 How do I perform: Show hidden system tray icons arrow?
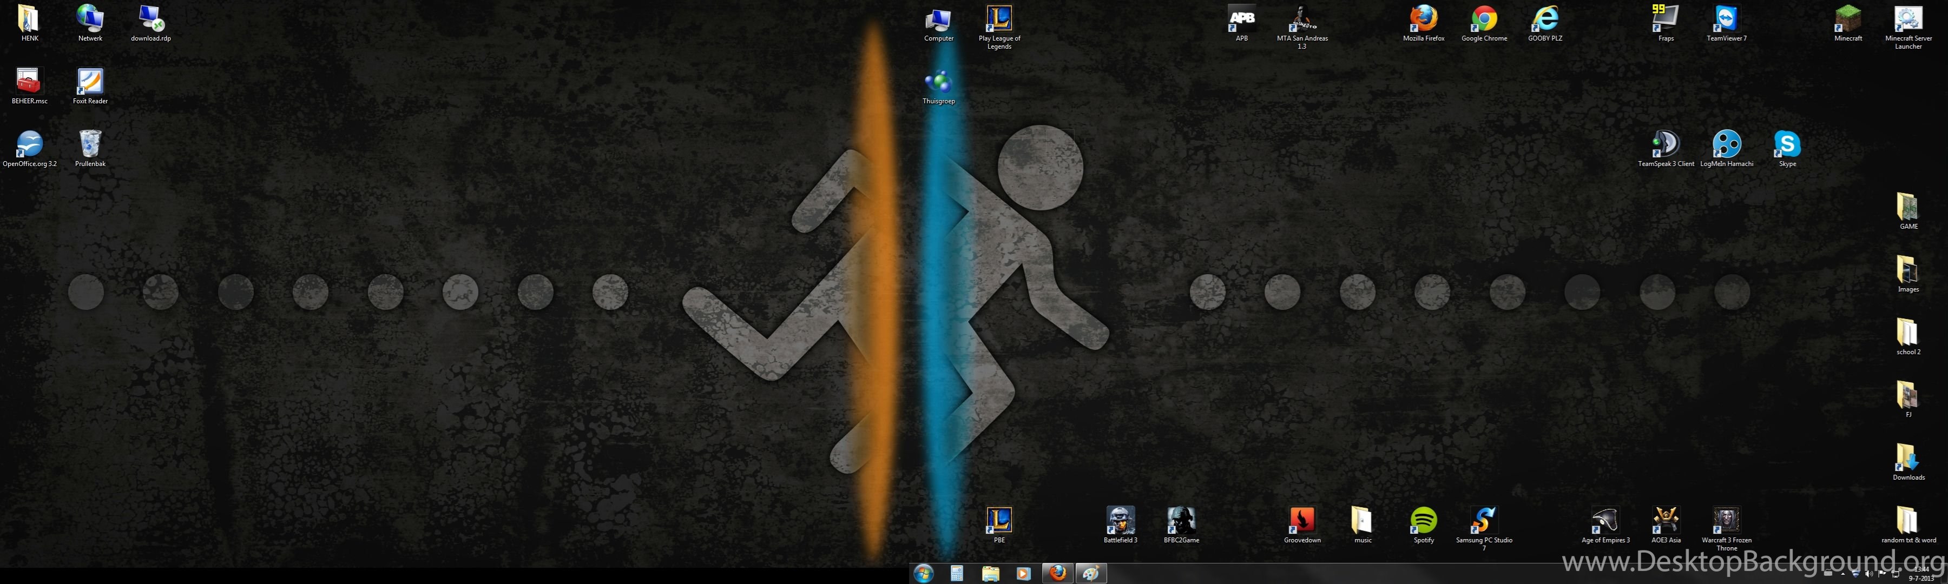[1843, 574]
